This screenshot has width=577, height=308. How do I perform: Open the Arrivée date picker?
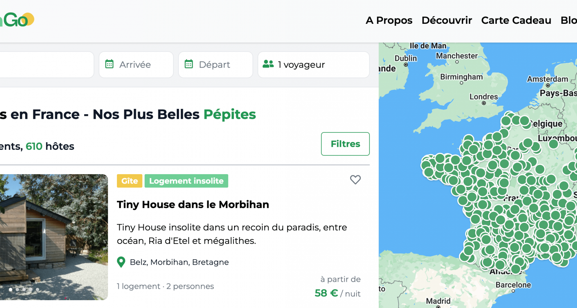coord(136,65)
